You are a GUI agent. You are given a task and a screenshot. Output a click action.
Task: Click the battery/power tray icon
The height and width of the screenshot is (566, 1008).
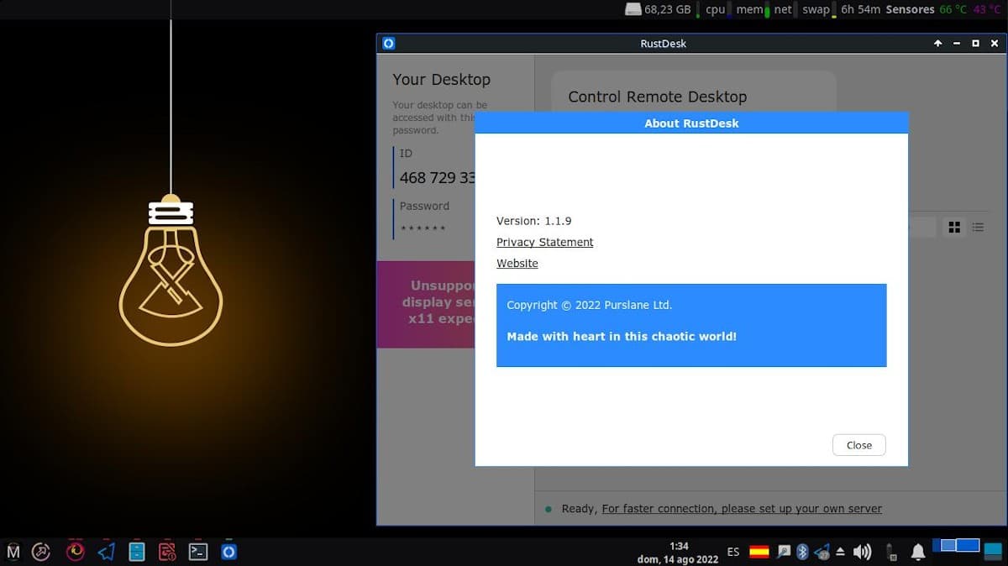pyautogui.click(x=890, y=552)
